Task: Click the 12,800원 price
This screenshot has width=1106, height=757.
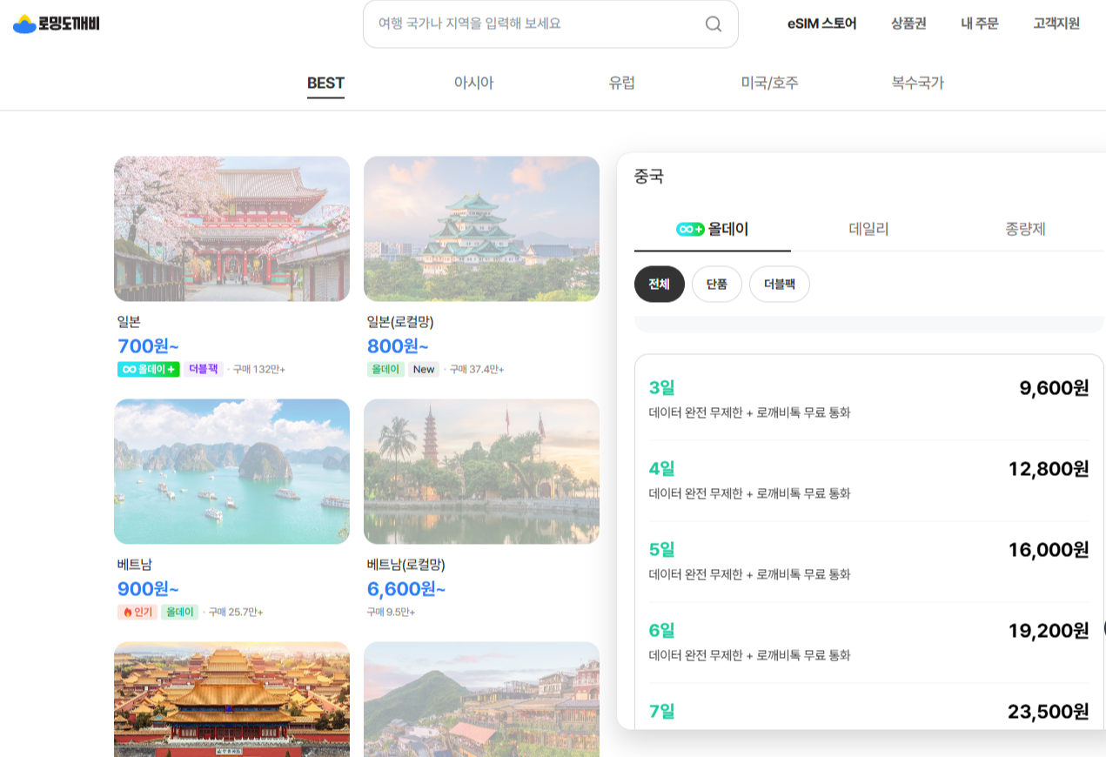Action: pyautogui.click(x=1049, y=469)
